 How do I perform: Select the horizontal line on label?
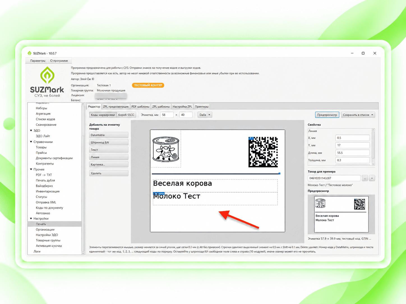point(216,174)
